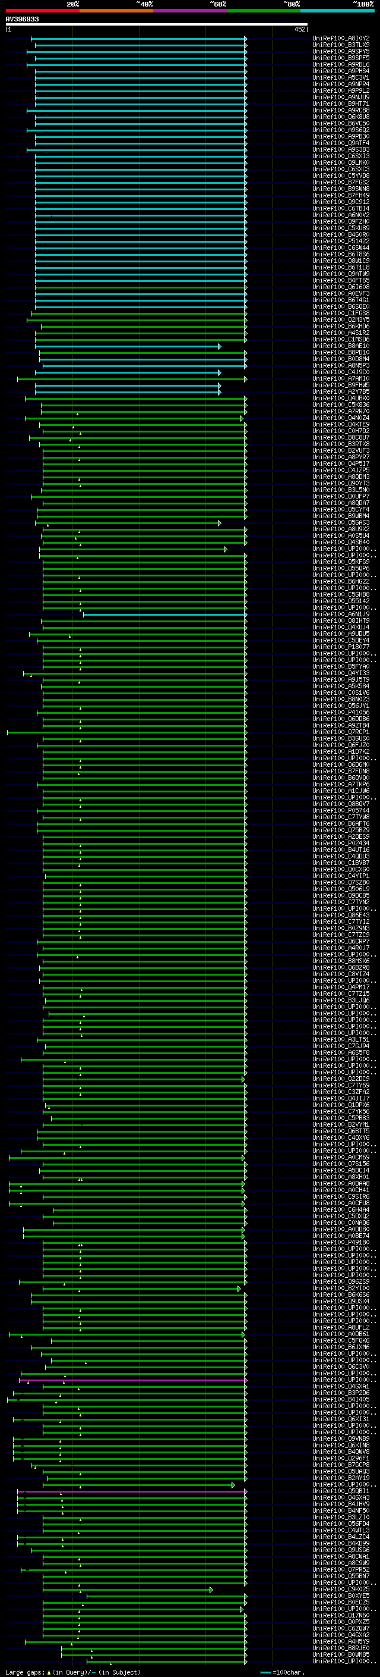The width and height of the screenshot is (380, 1677).
Task: Select subject label UniRef100_B9HT71
Action: (x=341, y=104)
